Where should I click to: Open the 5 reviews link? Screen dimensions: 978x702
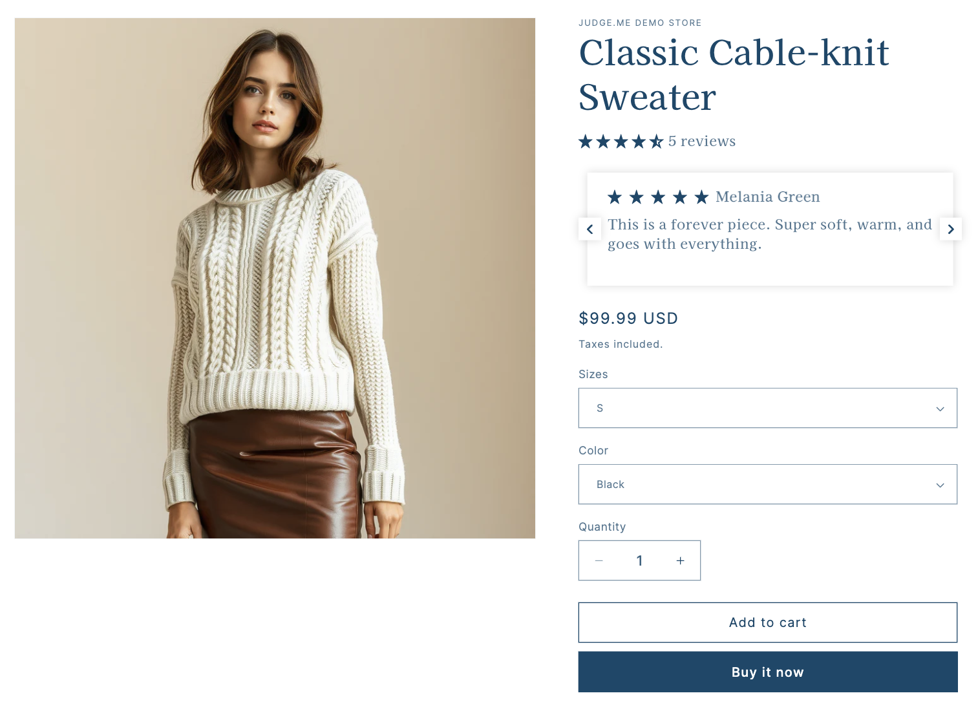[702, 142]
